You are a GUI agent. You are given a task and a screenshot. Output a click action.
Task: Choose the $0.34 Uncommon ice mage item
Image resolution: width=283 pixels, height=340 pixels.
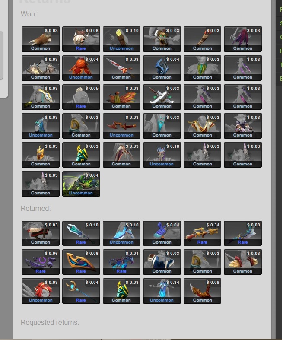click(x=162, y=291)
